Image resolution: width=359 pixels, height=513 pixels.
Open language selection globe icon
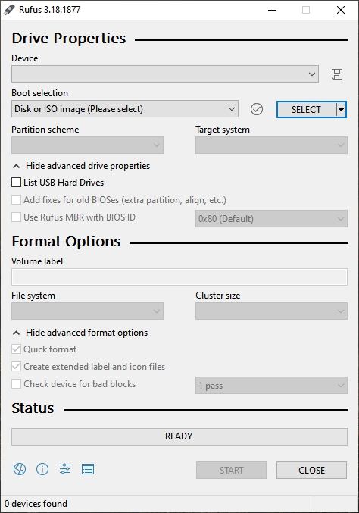click(x=20, y=469)
